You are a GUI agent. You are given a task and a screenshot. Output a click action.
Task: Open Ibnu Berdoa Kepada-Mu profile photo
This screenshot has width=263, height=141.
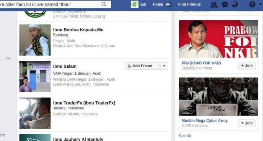click(x=35, y=40)
